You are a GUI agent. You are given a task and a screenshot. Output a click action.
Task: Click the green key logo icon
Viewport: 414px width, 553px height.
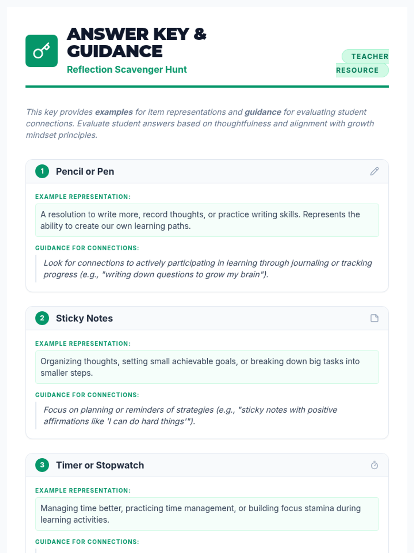[41, 51]
